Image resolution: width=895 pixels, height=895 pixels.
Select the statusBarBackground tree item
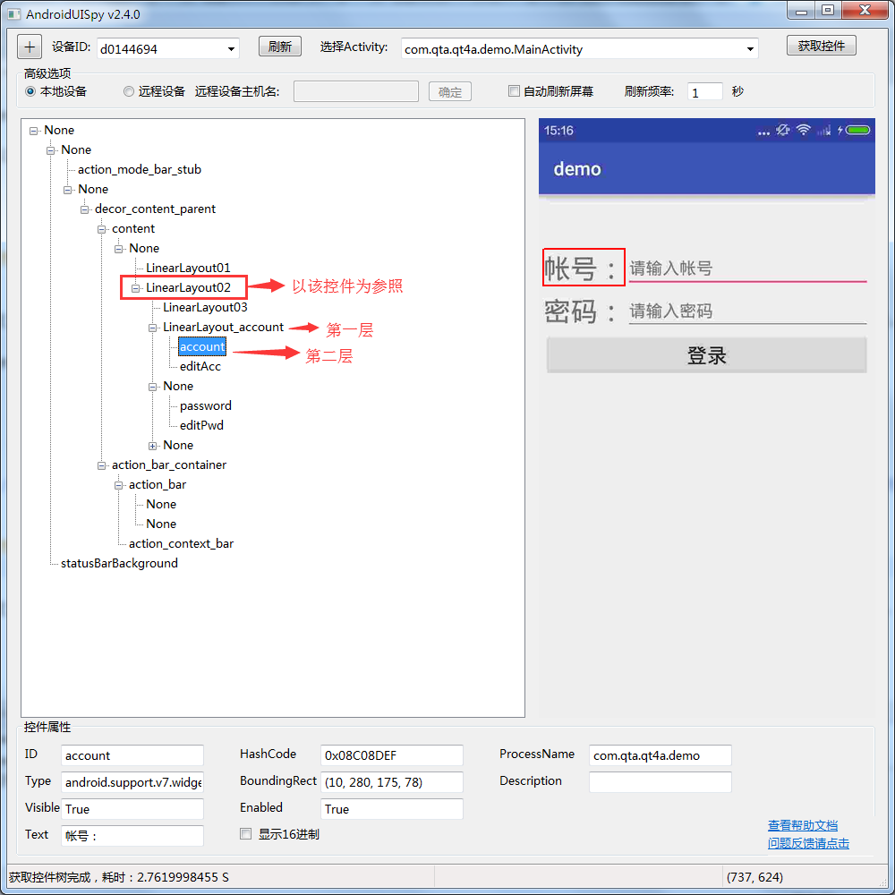[x=119, y=563]
